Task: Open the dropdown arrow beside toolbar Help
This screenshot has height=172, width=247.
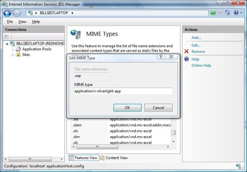Action: tap(241, 13)
